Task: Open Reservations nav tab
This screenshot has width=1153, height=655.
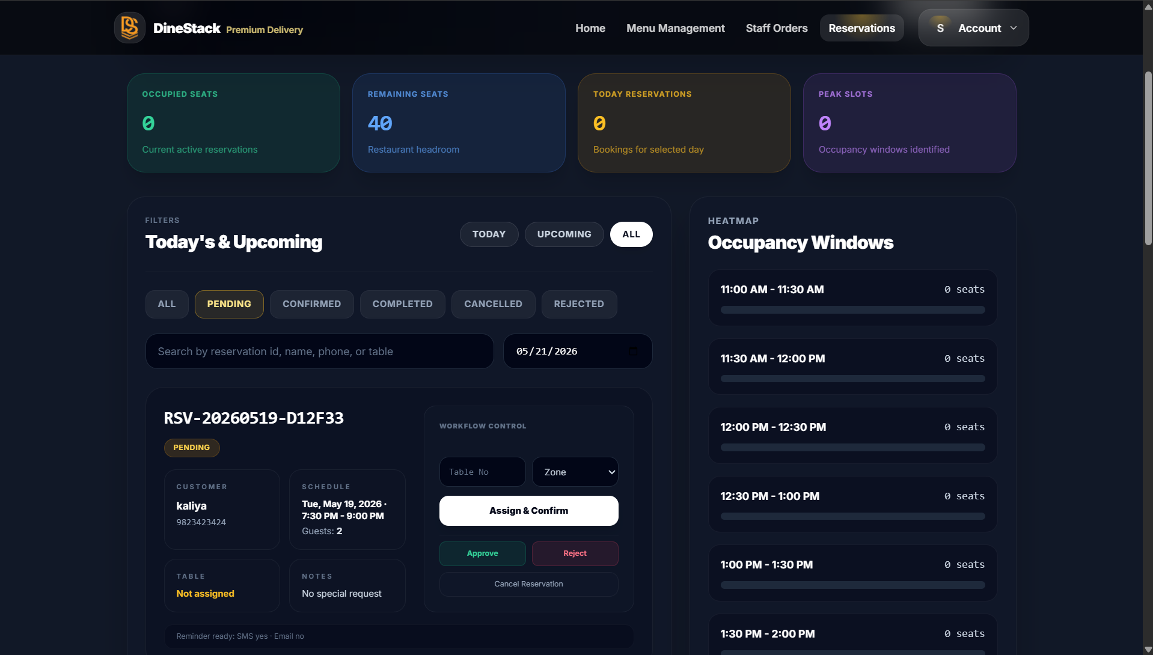Action: tap(861, 28)
